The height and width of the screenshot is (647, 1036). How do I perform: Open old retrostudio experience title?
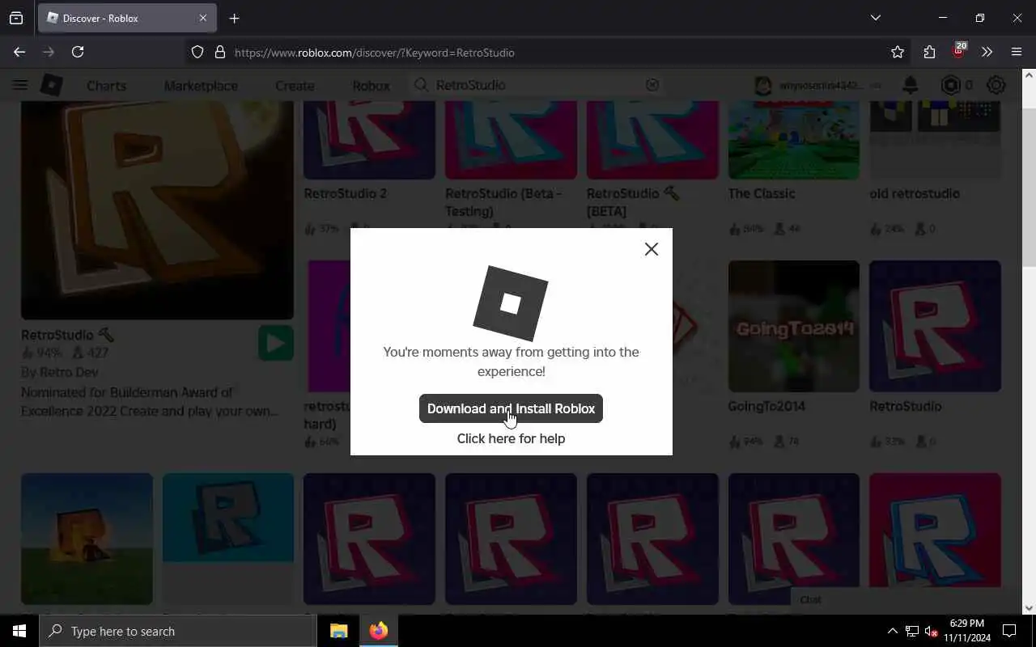tap(915, 193)
